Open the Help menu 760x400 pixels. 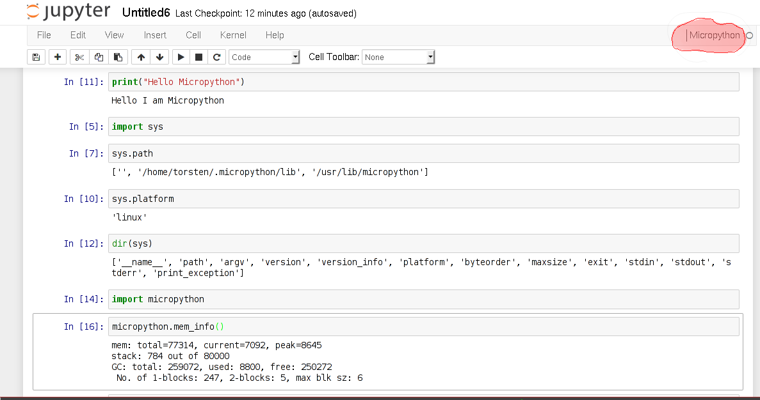275,35
